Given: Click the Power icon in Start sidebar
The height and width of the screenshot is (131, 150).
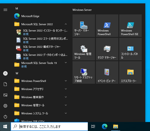Looking at the screenshot, I should (x=5, y=117).
